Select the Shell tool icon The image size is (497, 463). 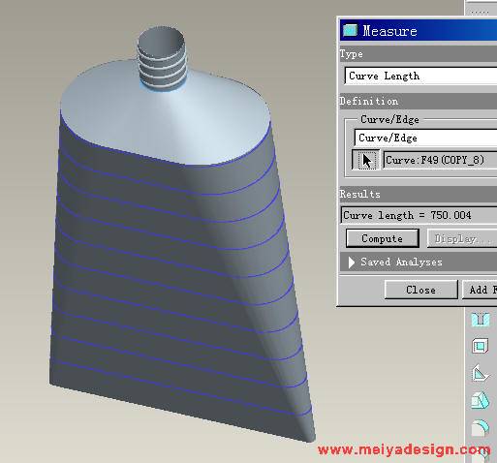coord(481,346)
